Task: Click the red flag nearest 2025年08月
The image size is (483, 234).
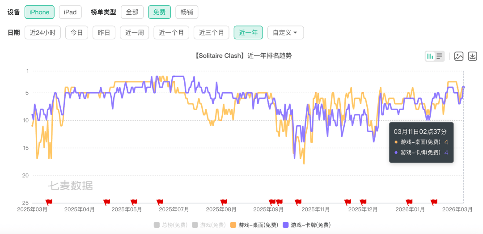Action: click(x=224, y=202)
